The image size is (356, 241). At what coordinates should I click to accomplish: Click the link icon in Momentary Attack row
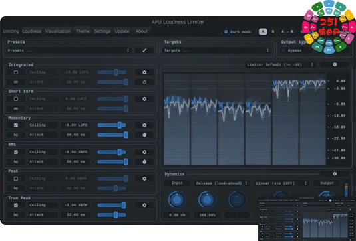click(16, 135)
